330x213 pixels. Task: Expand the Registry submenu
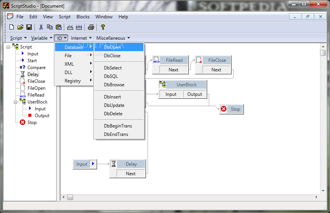point(74,81)
